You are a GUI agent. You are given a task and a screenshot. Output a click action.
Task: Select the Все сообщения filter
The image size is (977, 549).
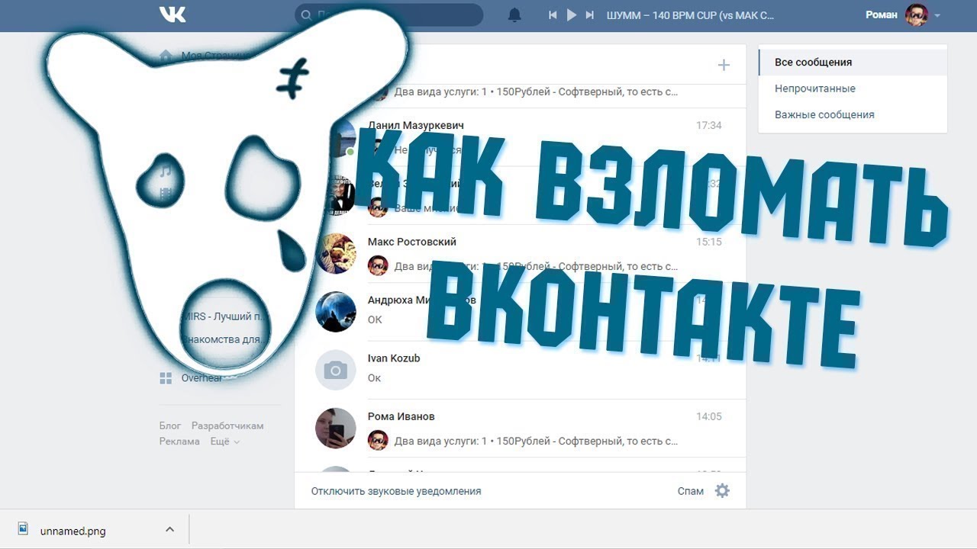853,63
